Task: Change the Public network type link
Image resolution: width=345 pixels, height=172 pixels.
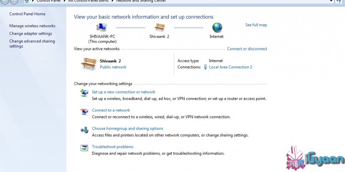Action: [x=113, y=67]
